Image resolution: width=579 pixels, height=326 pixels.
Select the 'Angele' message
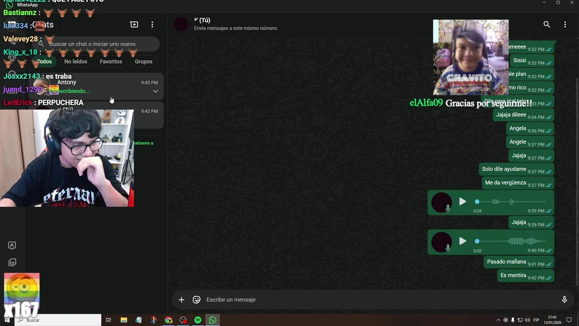(x=530, y=142)
